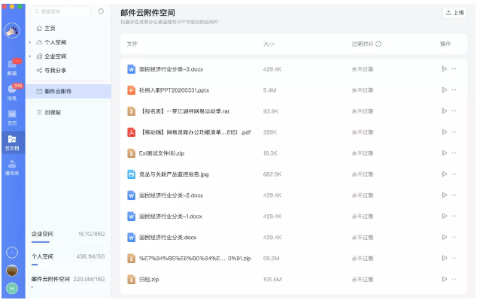Image resolution: width=483 pixels, height=306 pixels.
Task: Click send icon for 国民经济行业分类-3.docx
Action: (444, 69)
